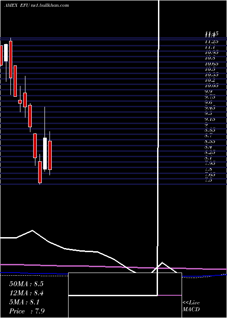Click the "<<Live MACD" label

[x=191, y=306]
